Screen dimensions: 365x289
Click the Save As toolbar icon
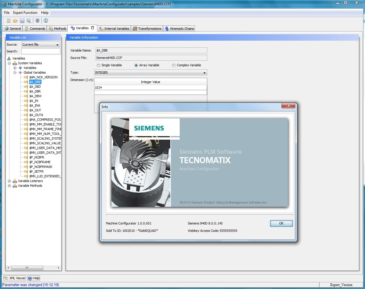coord(29,21)
